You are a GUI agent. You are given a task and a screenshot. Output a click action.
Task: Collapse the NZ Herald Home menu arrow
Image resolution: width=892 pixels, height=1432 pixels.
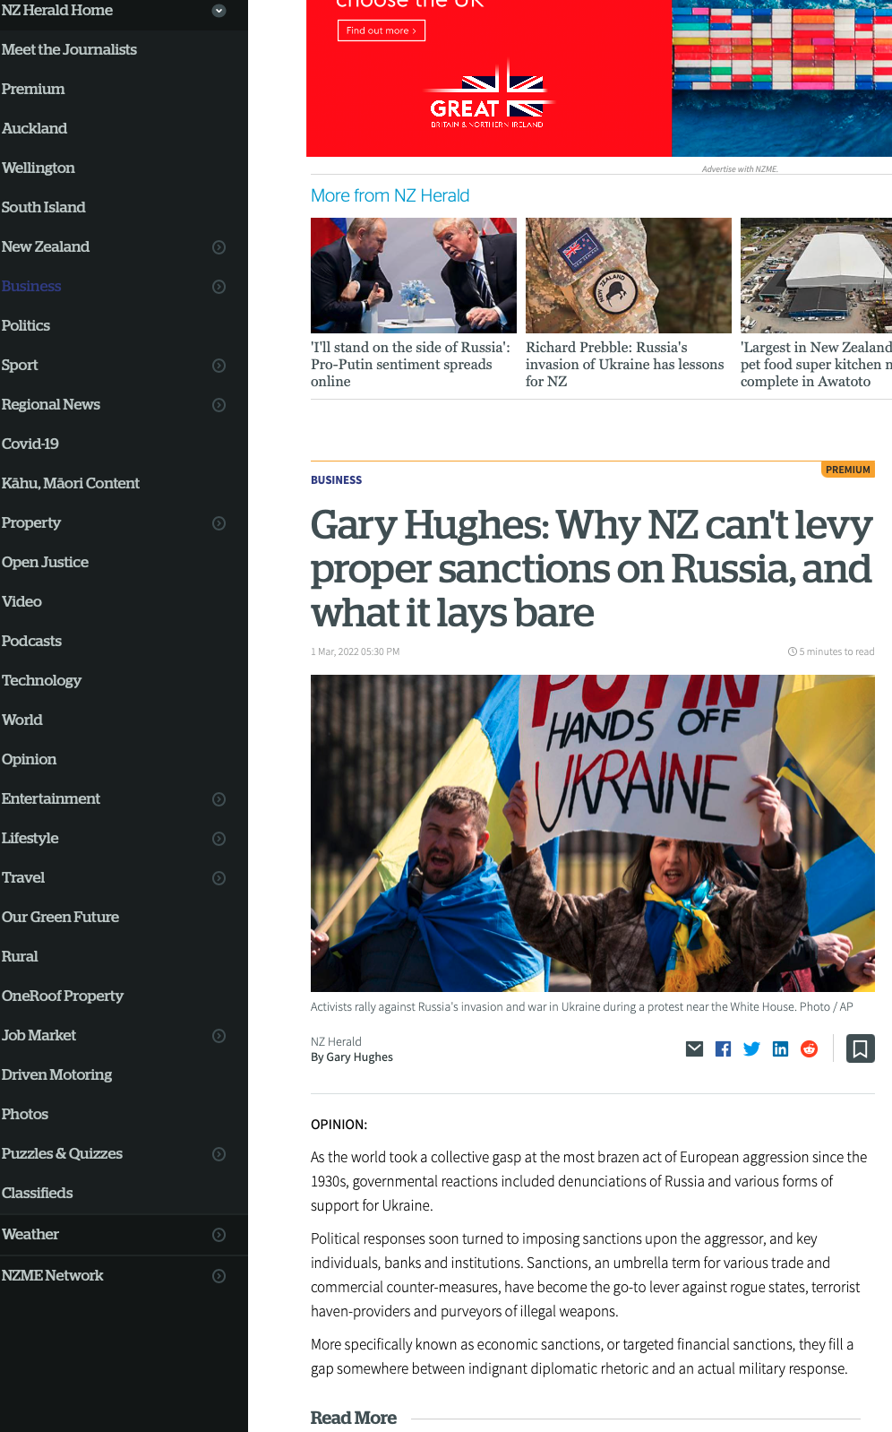[219, 11]
